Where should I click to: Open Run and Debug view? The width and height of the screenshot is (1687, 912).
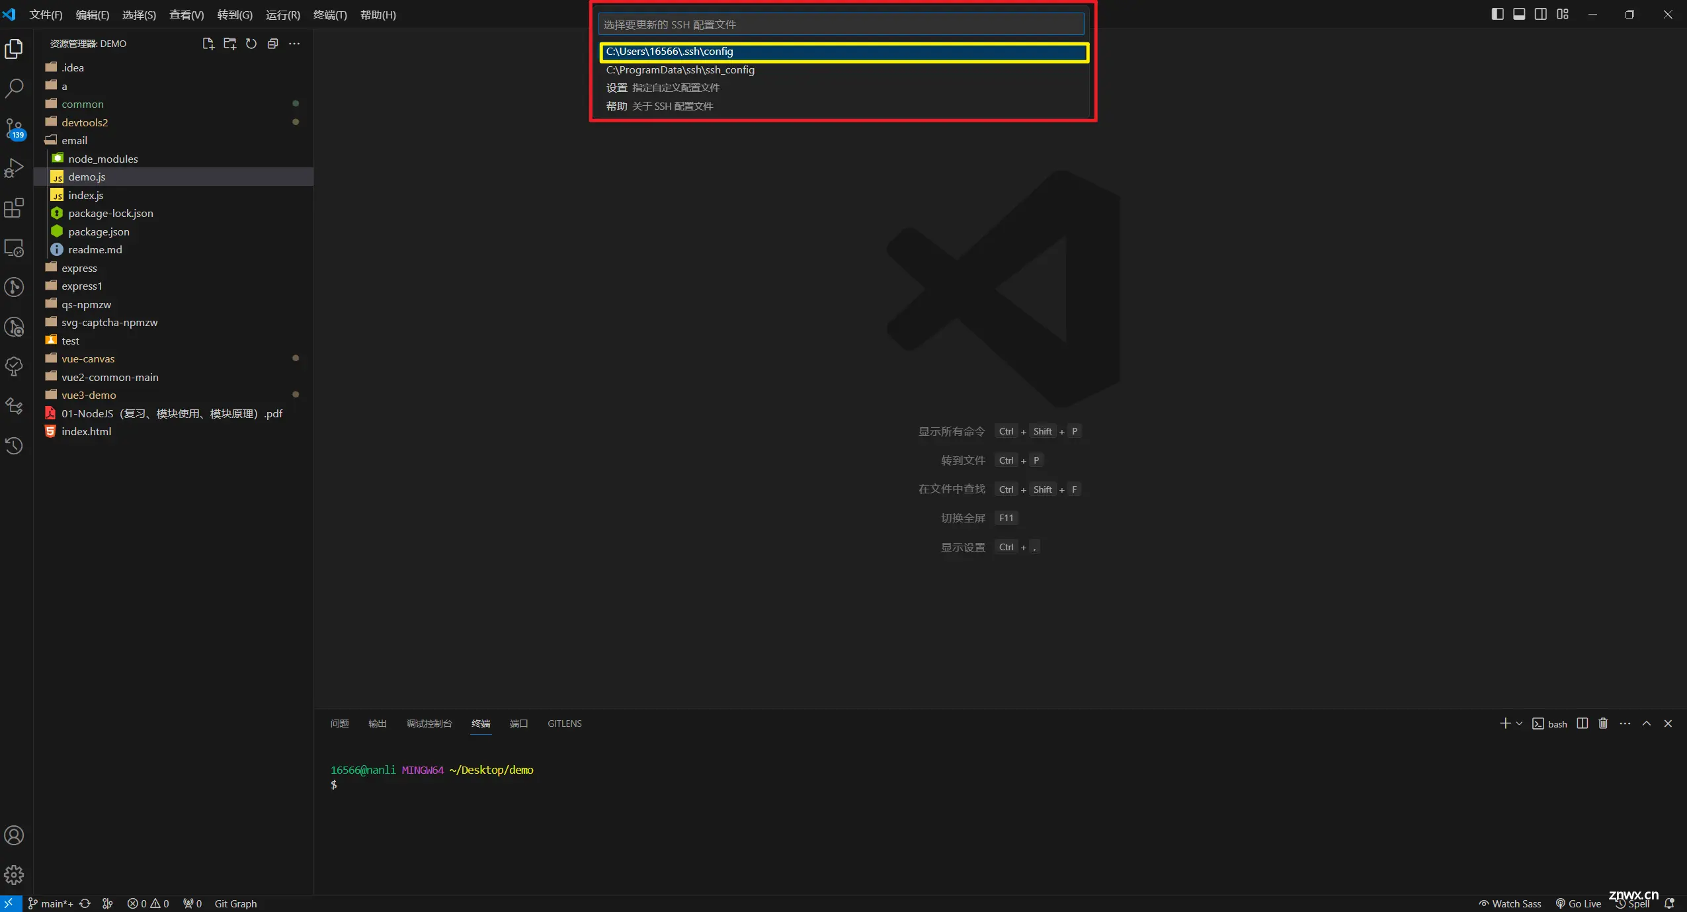[x=14, y=168]
